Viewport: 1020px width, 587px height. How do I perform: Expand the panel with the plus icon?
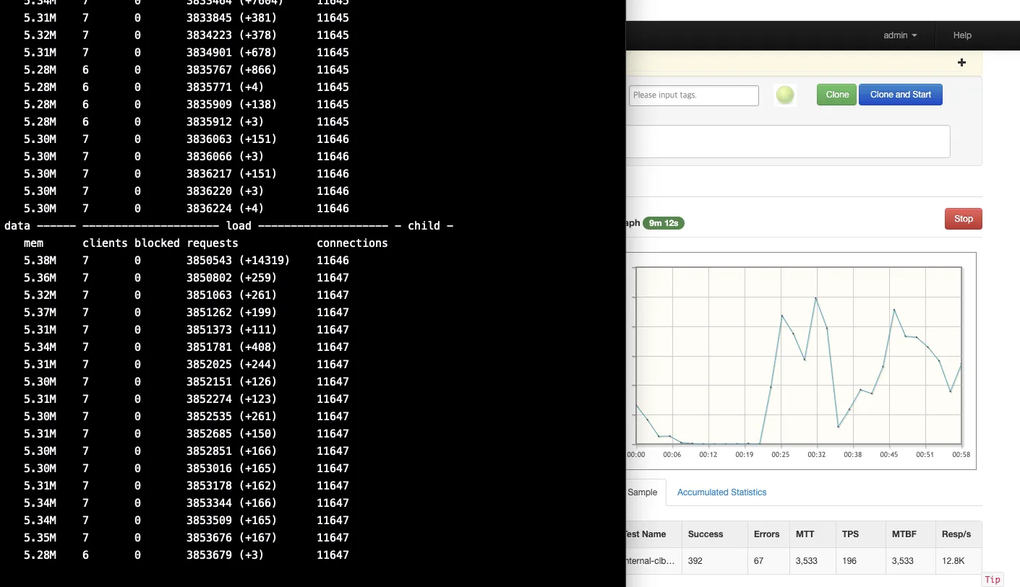pos(961,63)
